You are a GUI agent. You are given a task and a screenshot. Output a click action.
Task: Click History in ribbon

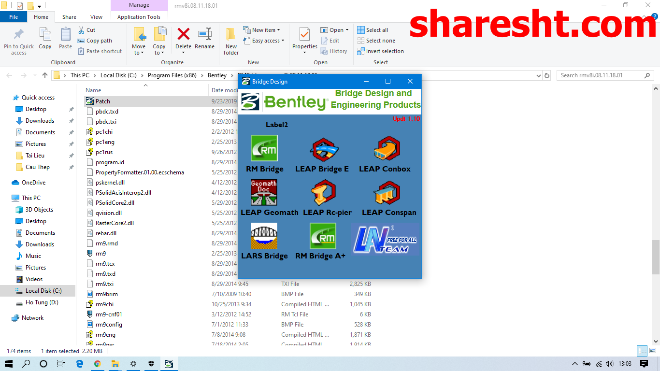[334, 51]
